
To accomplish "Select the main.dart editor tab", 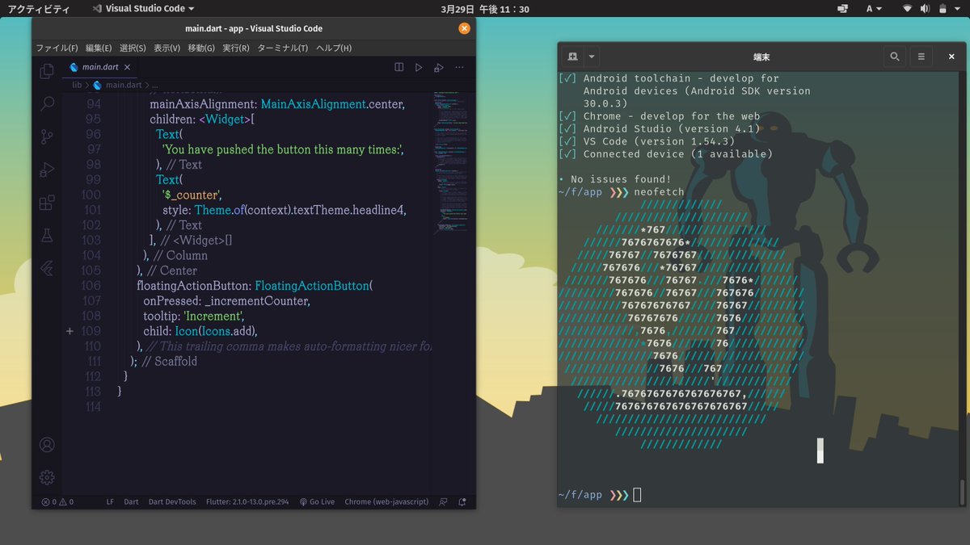I will [x=101, y=68].
